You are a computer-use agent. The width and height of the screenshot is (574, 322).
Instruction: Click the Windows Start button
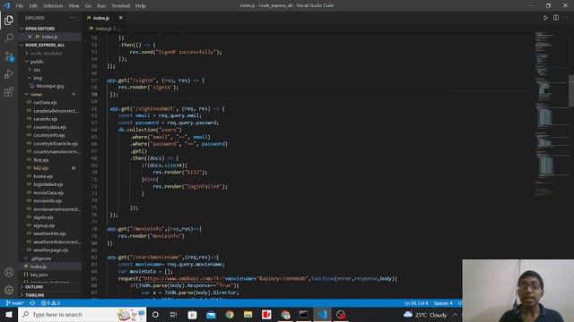tap(9, 314)
